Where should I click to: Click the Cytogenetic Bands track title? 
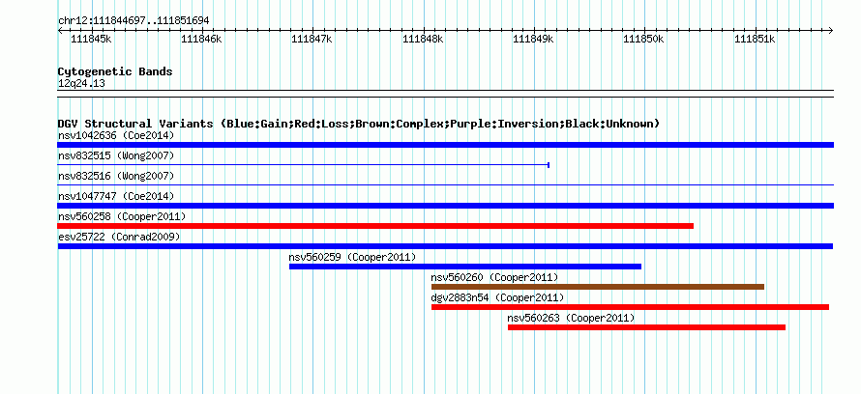[115, 71]
